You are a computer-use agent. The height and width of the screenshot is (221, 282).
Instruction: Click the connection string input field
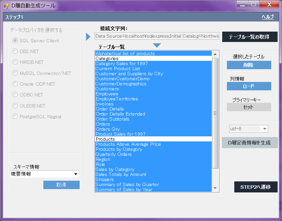click(x=157, y=36)
